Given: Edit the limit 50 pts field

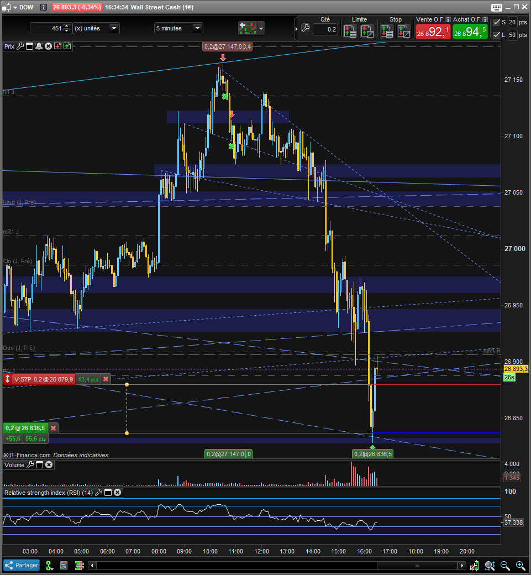Looking at the screenshot, I should [512, 35].
